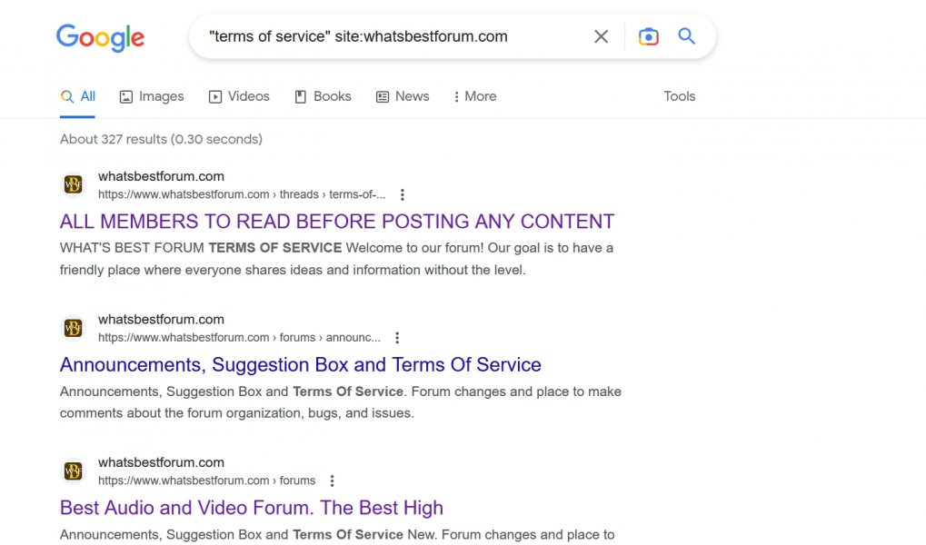Switch to the Videos tab
This screenshot has width=926, height=545.
(239, 96)
